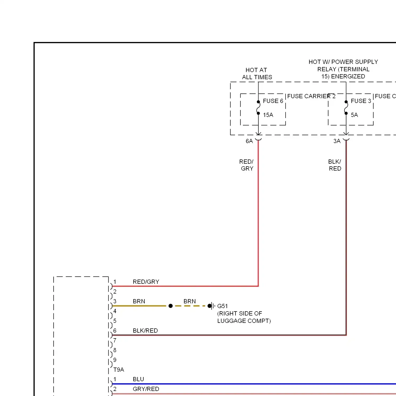Image resolution: width=396 pixels, height=396 pixels.
Task: Select the 15A fuse rating text
Action: pos(268,115)
